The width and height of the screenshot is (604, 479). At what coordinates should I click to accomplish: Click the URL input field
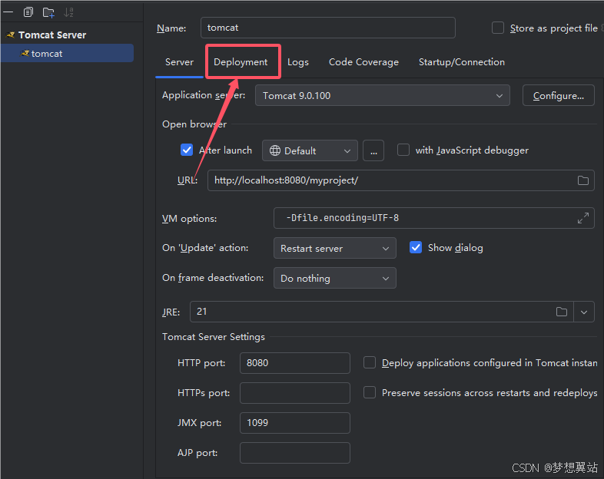(x=401, y=180)
